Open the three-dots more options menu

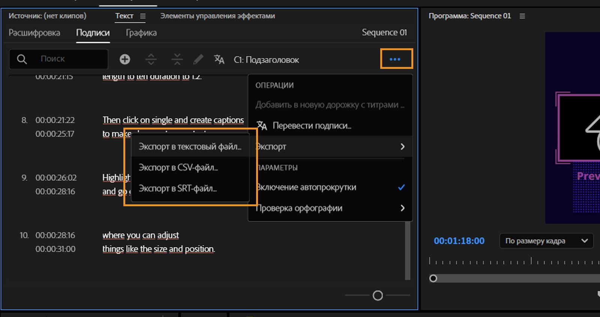395,59
